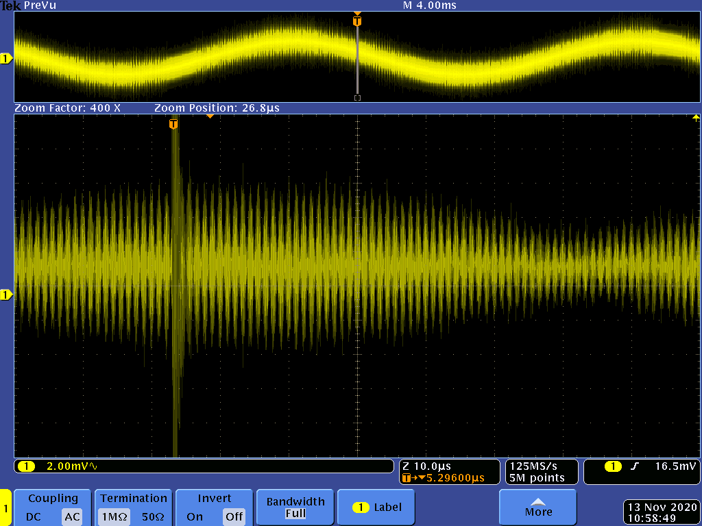The image size is (702, 526).
Task: Click the trigger level arrow at right edge
Action: coord(696,118)
